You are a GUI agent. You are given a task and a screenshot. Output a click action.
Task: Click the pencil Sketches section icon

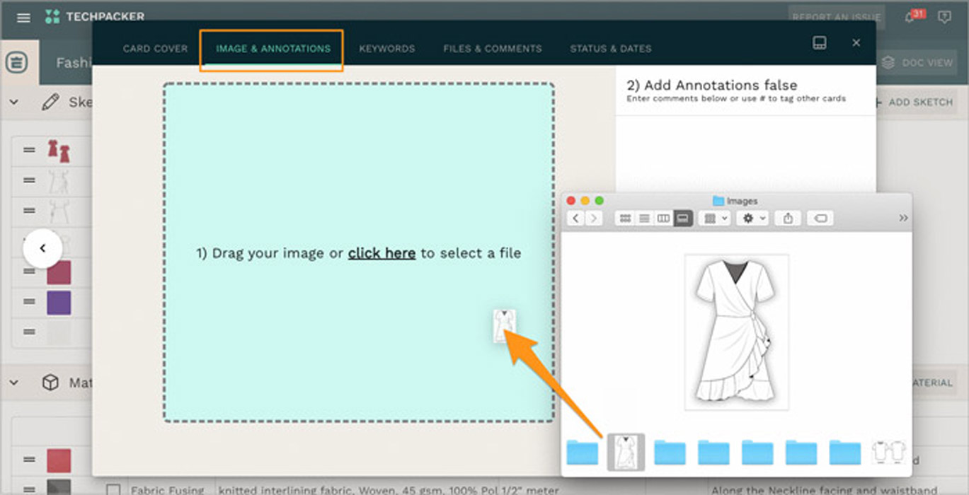50,102
